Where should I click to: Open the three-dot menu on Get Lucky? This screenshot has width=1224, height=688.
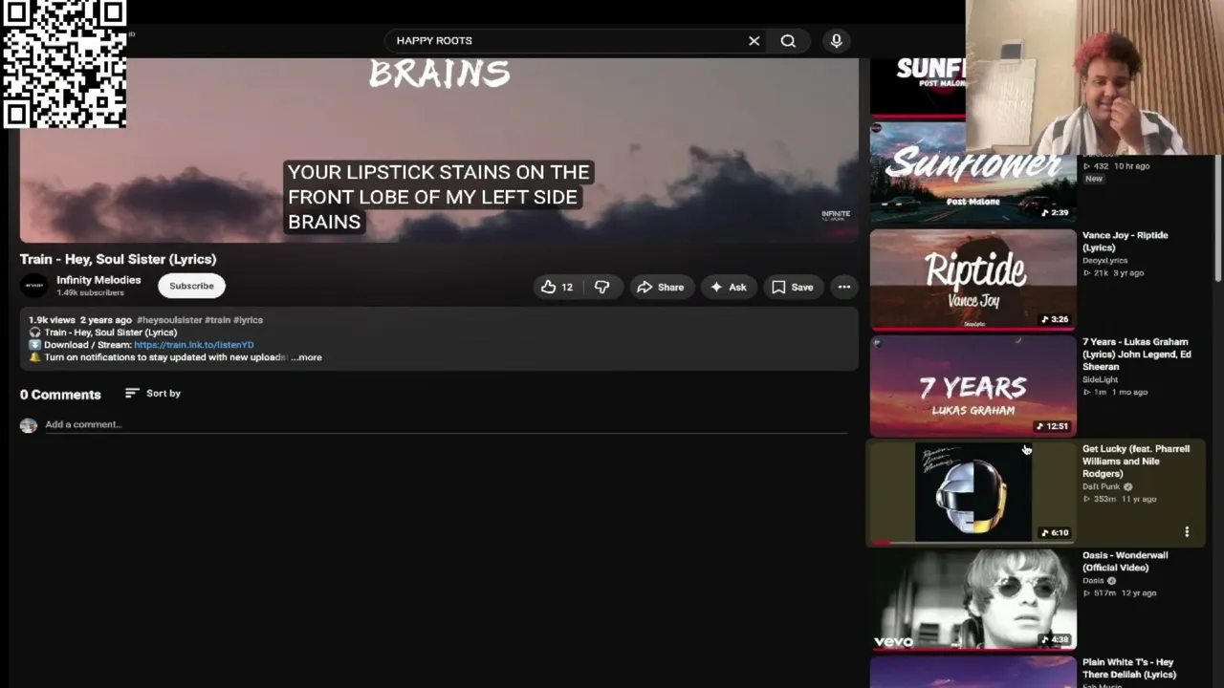coord(1187,532)
